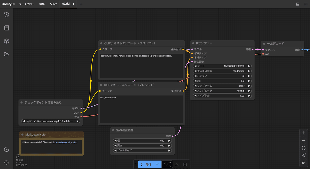This screenshot has width=310, height=169.
Task: Click the positive prompt text box
Action: [142, 66]
